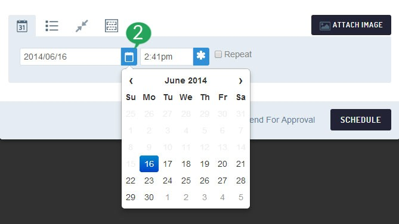Select Friday June 20 in calendar

click(222, 164)
